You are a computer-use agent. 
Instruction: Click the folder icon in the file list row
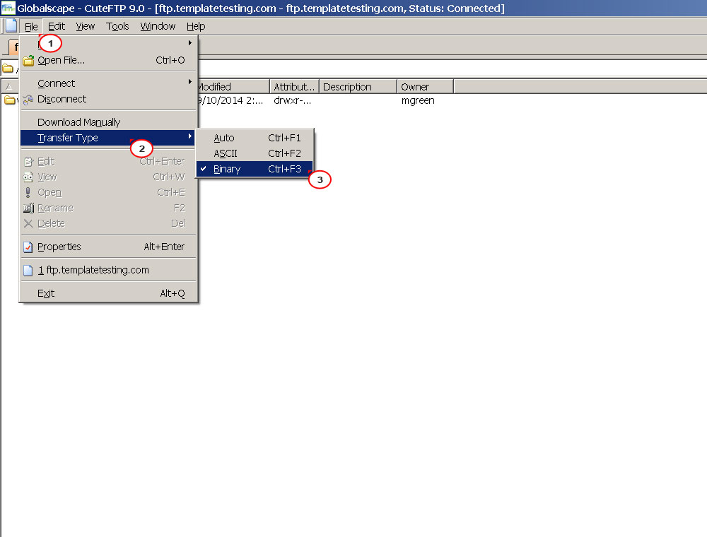pyautogui.click(x=9, y=100)
